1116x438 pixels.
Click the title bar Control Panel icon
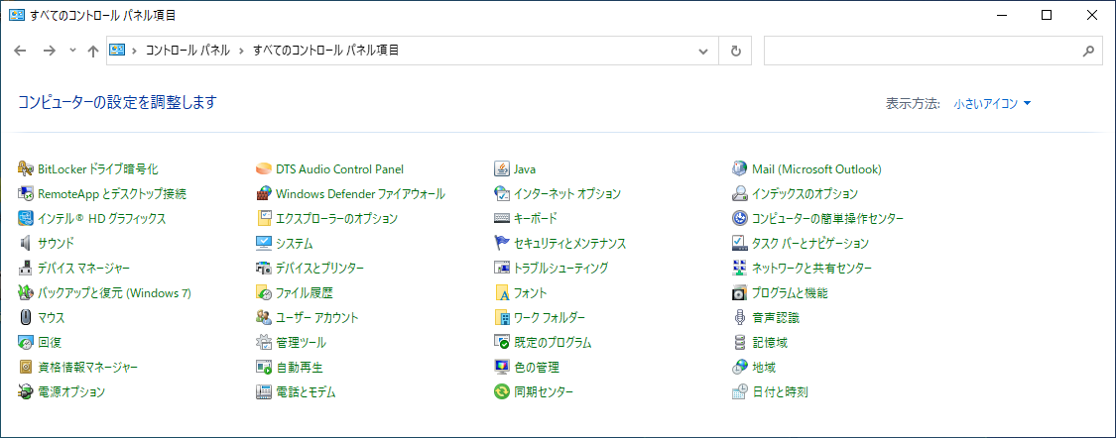click(x=16, y=15)
